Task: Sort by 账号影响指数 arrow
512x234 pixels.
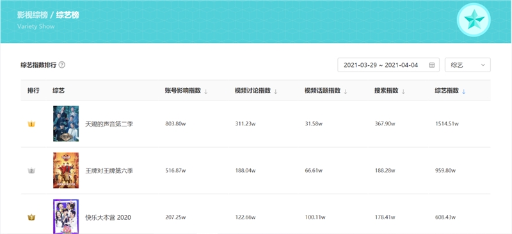Action: pos(205,91)
